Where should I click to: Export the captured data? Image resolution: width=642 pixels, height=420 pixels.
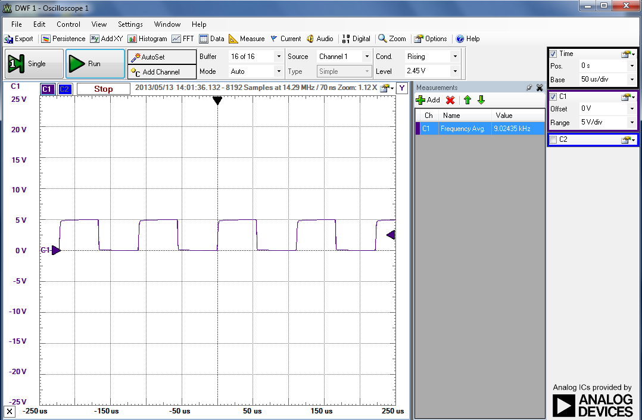pos(19,39)
